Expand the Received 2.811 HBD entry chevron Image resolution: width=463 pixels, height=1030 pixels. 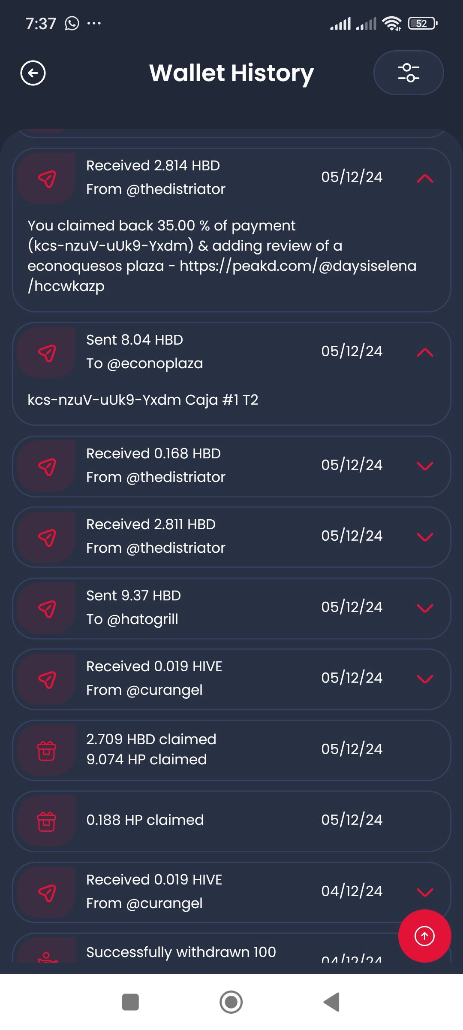point(425,537)
